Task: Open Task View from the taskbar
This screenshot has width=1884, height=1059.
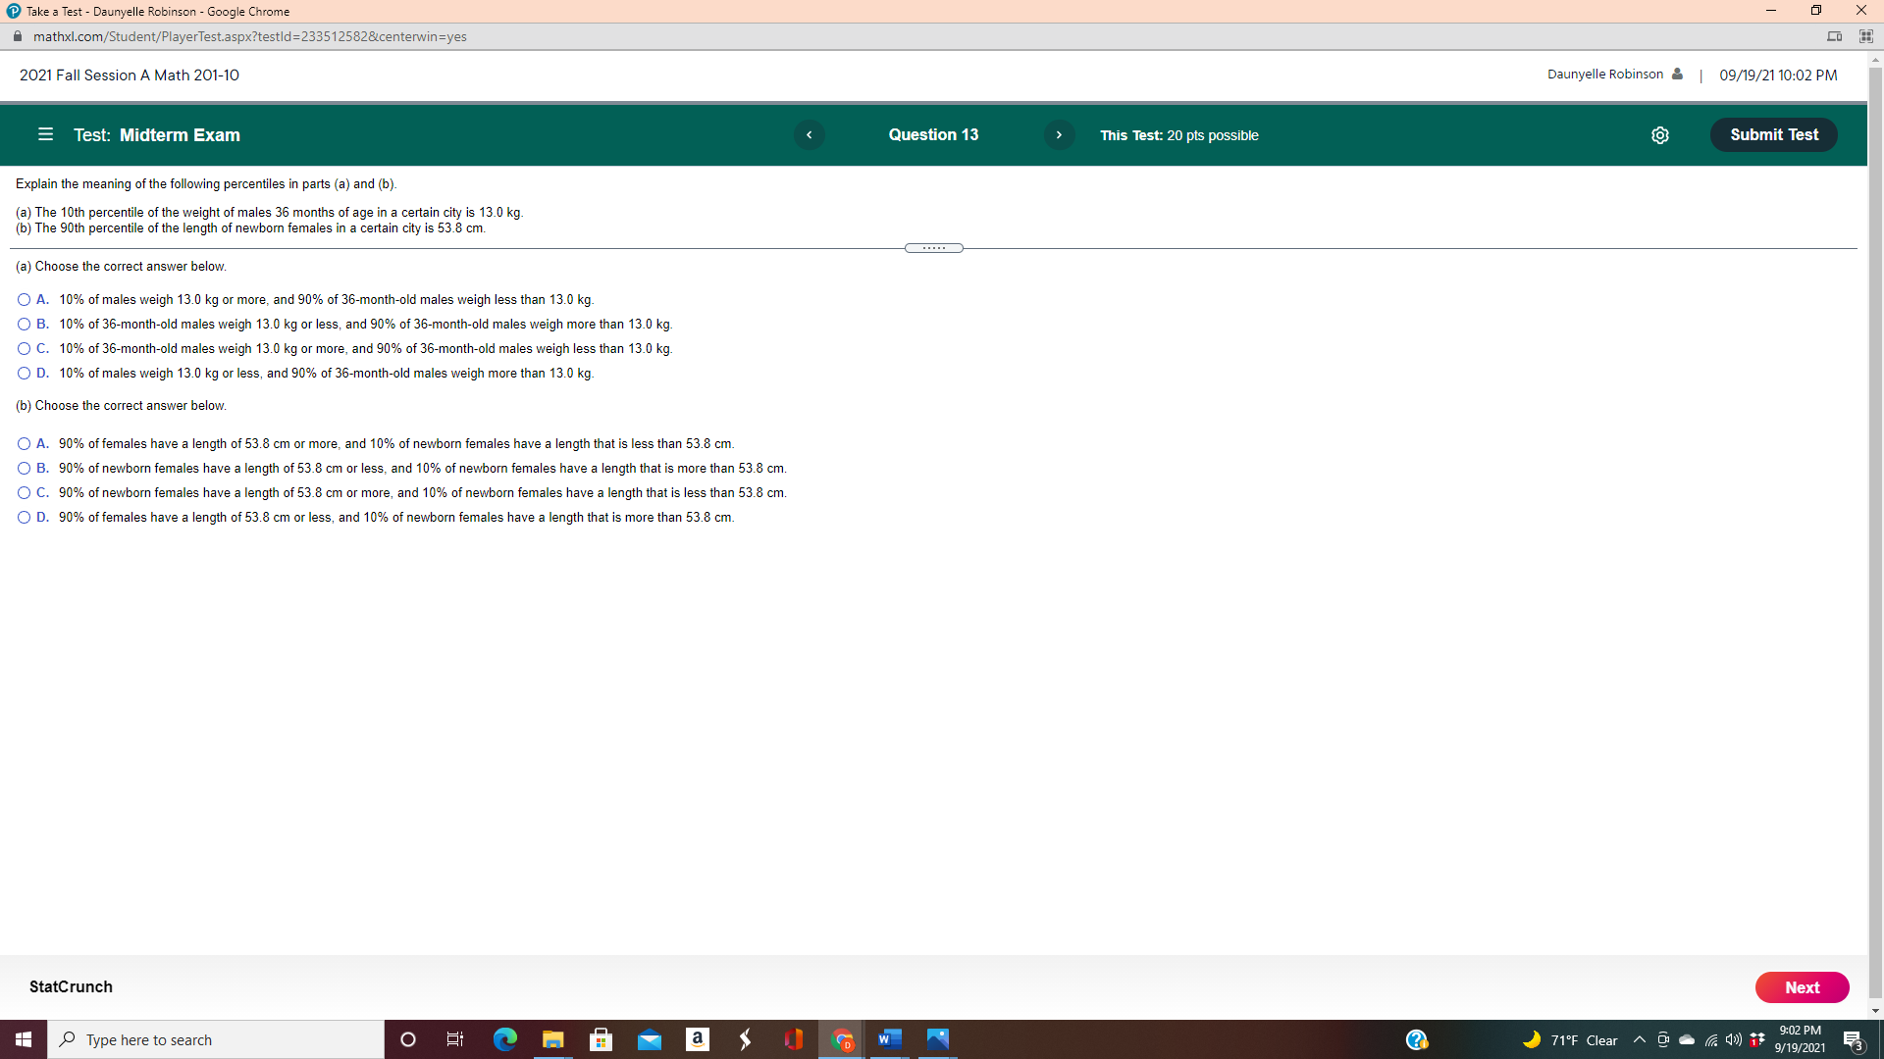Action: (454, 1039)
